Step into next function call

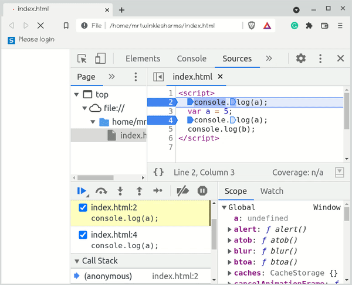(120, 191)
